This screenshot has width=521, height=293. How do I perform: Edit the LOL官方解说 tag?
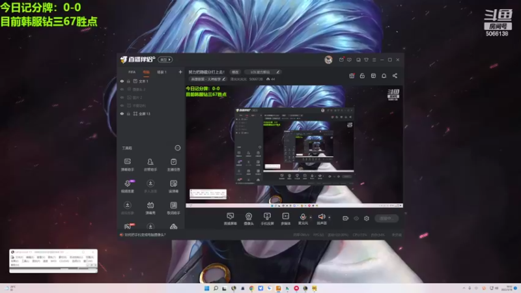point(264,72)
